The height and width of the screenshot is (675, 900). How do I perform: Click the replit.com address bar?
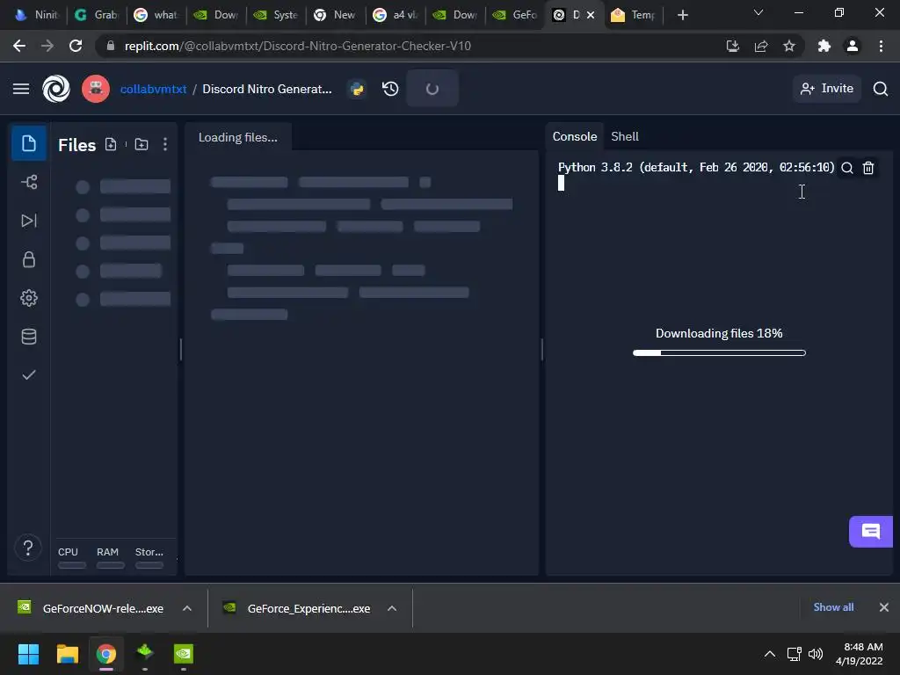point(297,46)
